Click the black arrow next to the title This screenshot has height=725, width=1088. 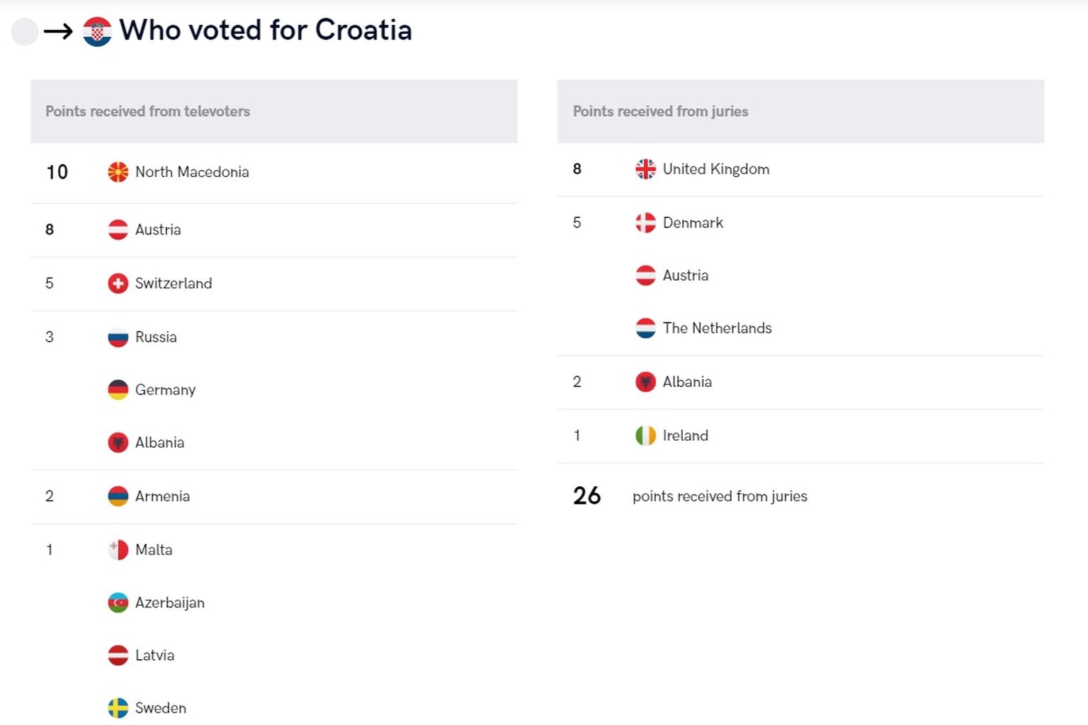(x=58, y=31)
